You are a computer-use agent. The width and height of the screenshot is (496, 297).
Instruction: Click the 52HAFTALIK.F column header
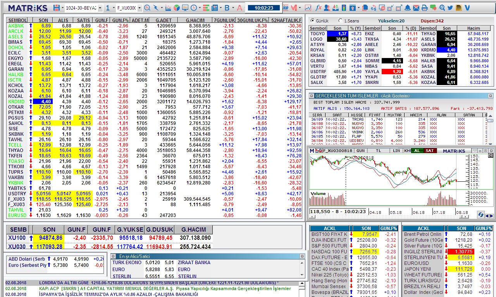click(x=286, y=20)
